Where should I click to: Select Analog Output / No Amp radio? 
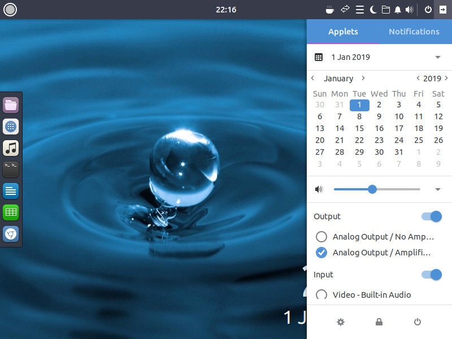pos(321,237)
